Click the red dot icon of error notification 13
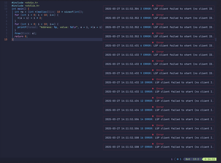The height and width of the screenshot is (163, 221). click(x=153, y=107)
